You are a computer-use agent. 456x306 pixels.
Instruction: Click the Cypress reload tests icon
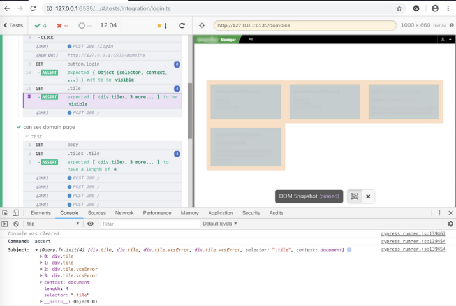(182, 25)
